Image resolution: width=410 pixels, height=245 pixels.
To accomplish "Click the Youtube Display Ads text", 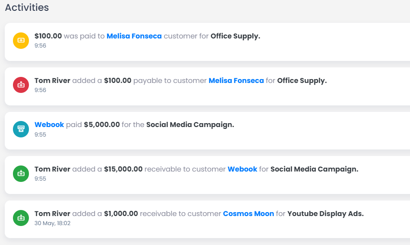I will click(325, 213).
